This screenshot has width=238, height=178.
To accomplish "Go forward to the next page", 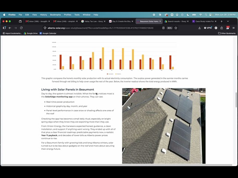I will click(x=16, y=28).
